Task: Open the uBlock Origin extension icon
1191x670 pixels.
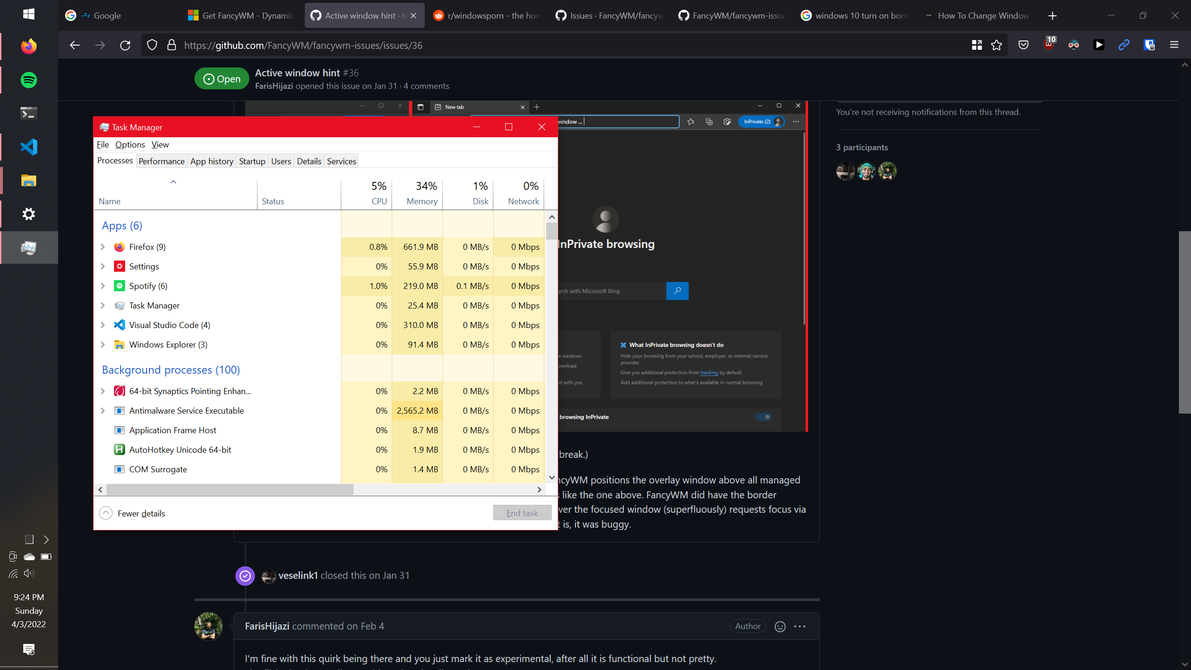Action: [x=1049, y=45]
